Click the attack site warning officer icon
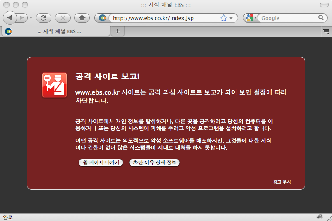This screenshot has height=221, width=332. [x=55, y=85]
